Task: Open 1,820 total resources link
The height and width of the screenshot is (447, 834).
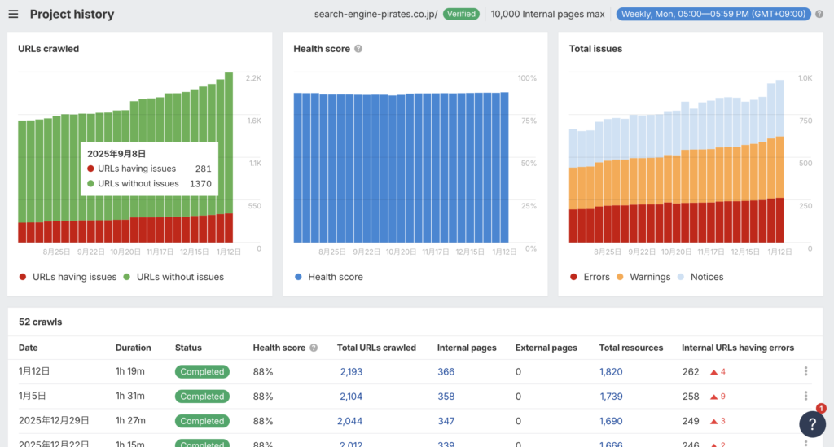Action: point(611,372)
